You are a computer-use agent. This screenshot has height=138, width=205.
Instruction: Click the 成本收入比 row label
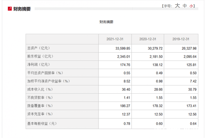click(40, 89)
